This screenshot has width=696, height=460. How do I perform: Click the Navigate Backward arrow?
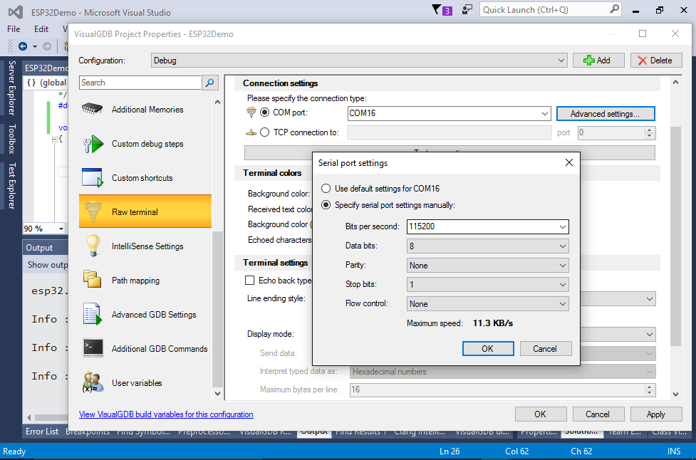point(23,46)
